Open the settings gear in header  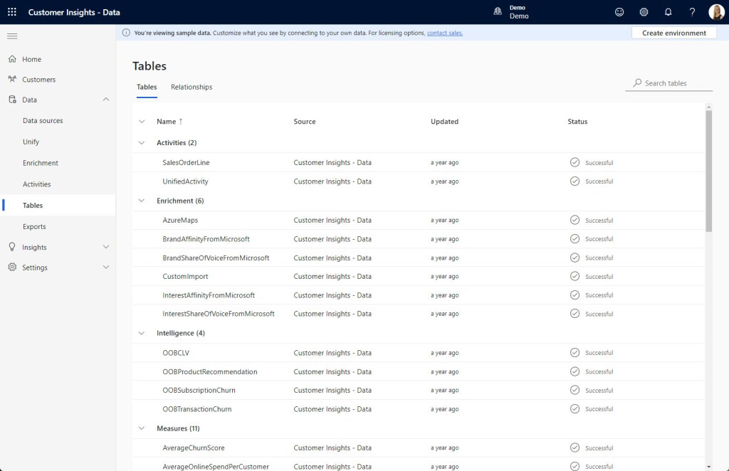[644, 12]
